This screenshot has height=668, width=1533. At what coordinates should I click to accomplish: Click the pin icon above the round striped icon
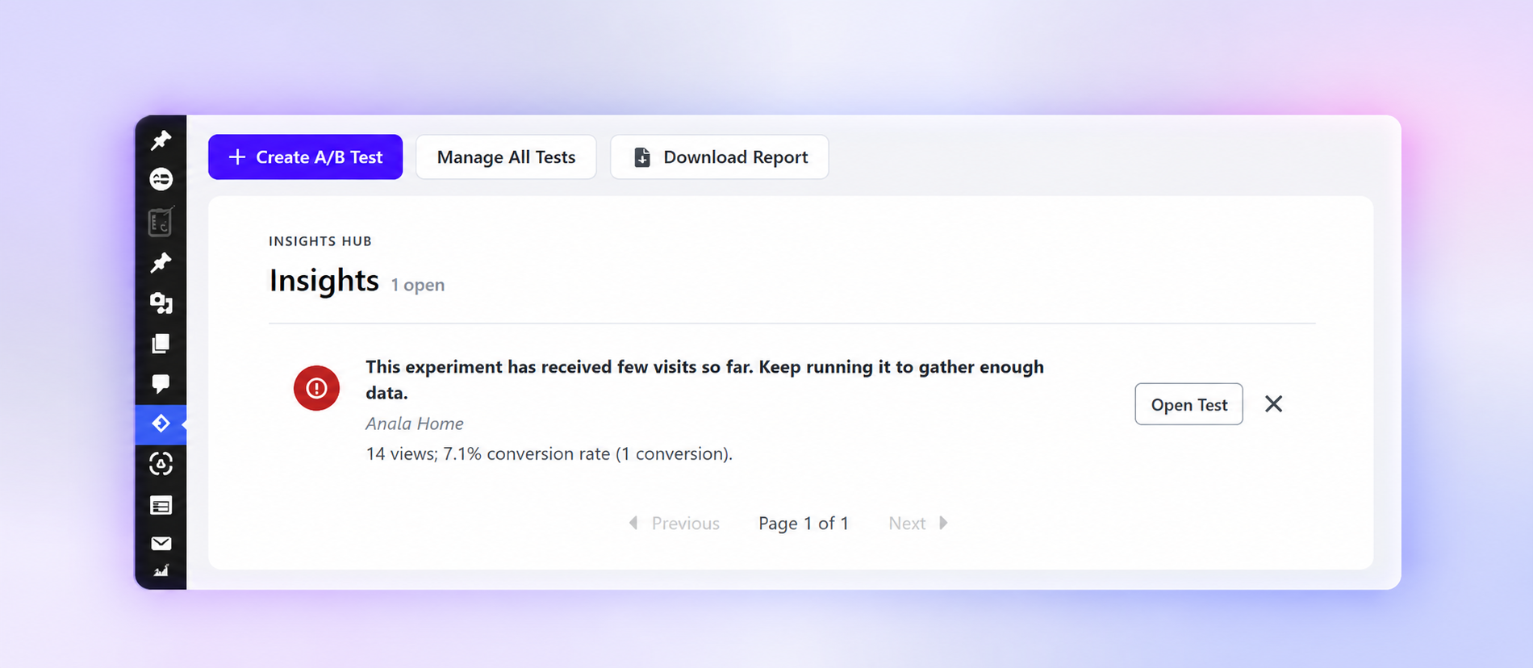point(161,140)
